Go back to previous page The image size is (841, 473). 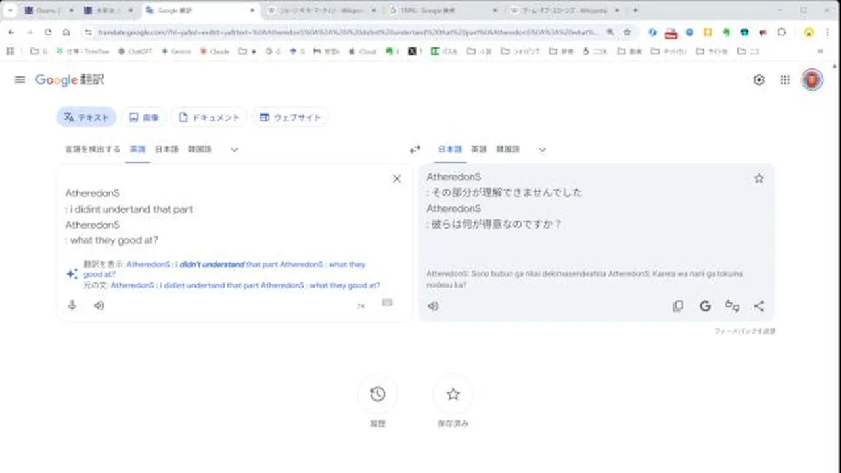(11, 32)
